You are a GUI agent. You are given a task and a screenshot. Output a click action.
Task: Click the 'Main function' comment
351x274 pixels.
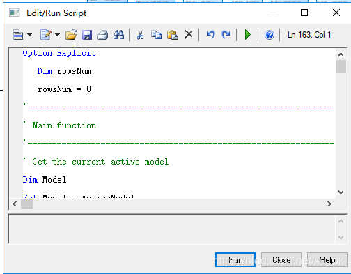[64, 125]
